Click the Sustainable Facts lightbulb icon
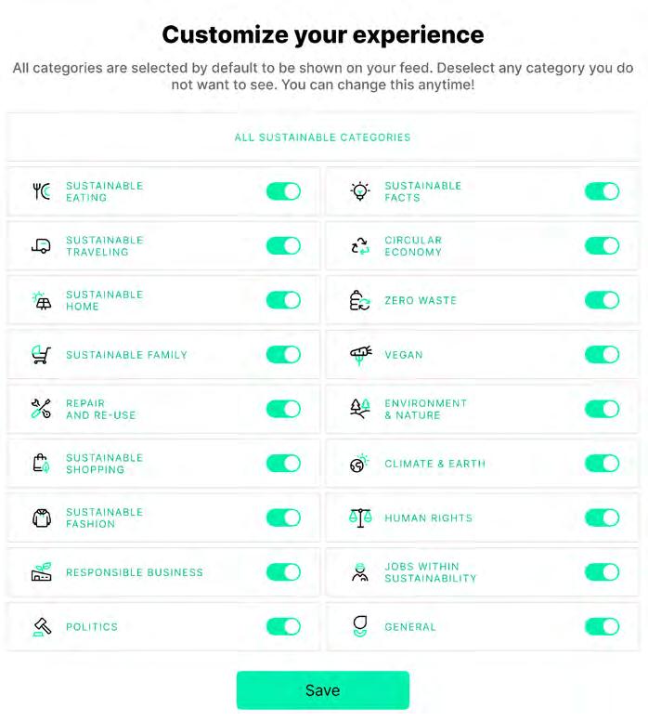This screenshot has width=648, height=721. (x=359, y=191)
